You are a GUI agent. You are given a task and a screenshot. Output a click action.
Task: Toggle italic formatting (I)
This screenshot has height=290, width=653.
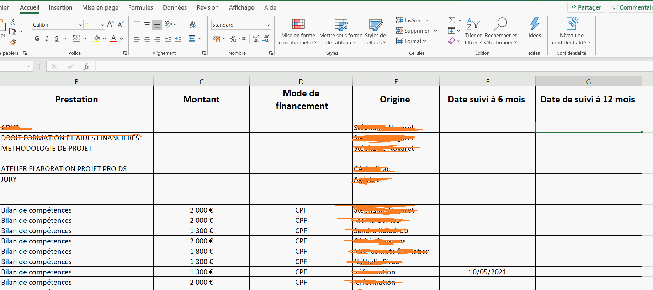47,39
